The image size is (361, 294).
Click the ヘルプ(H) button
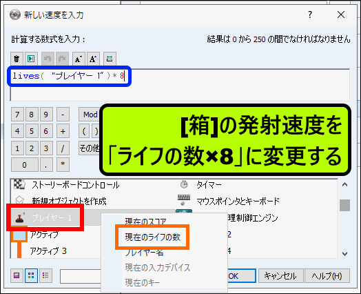point(327,276)
